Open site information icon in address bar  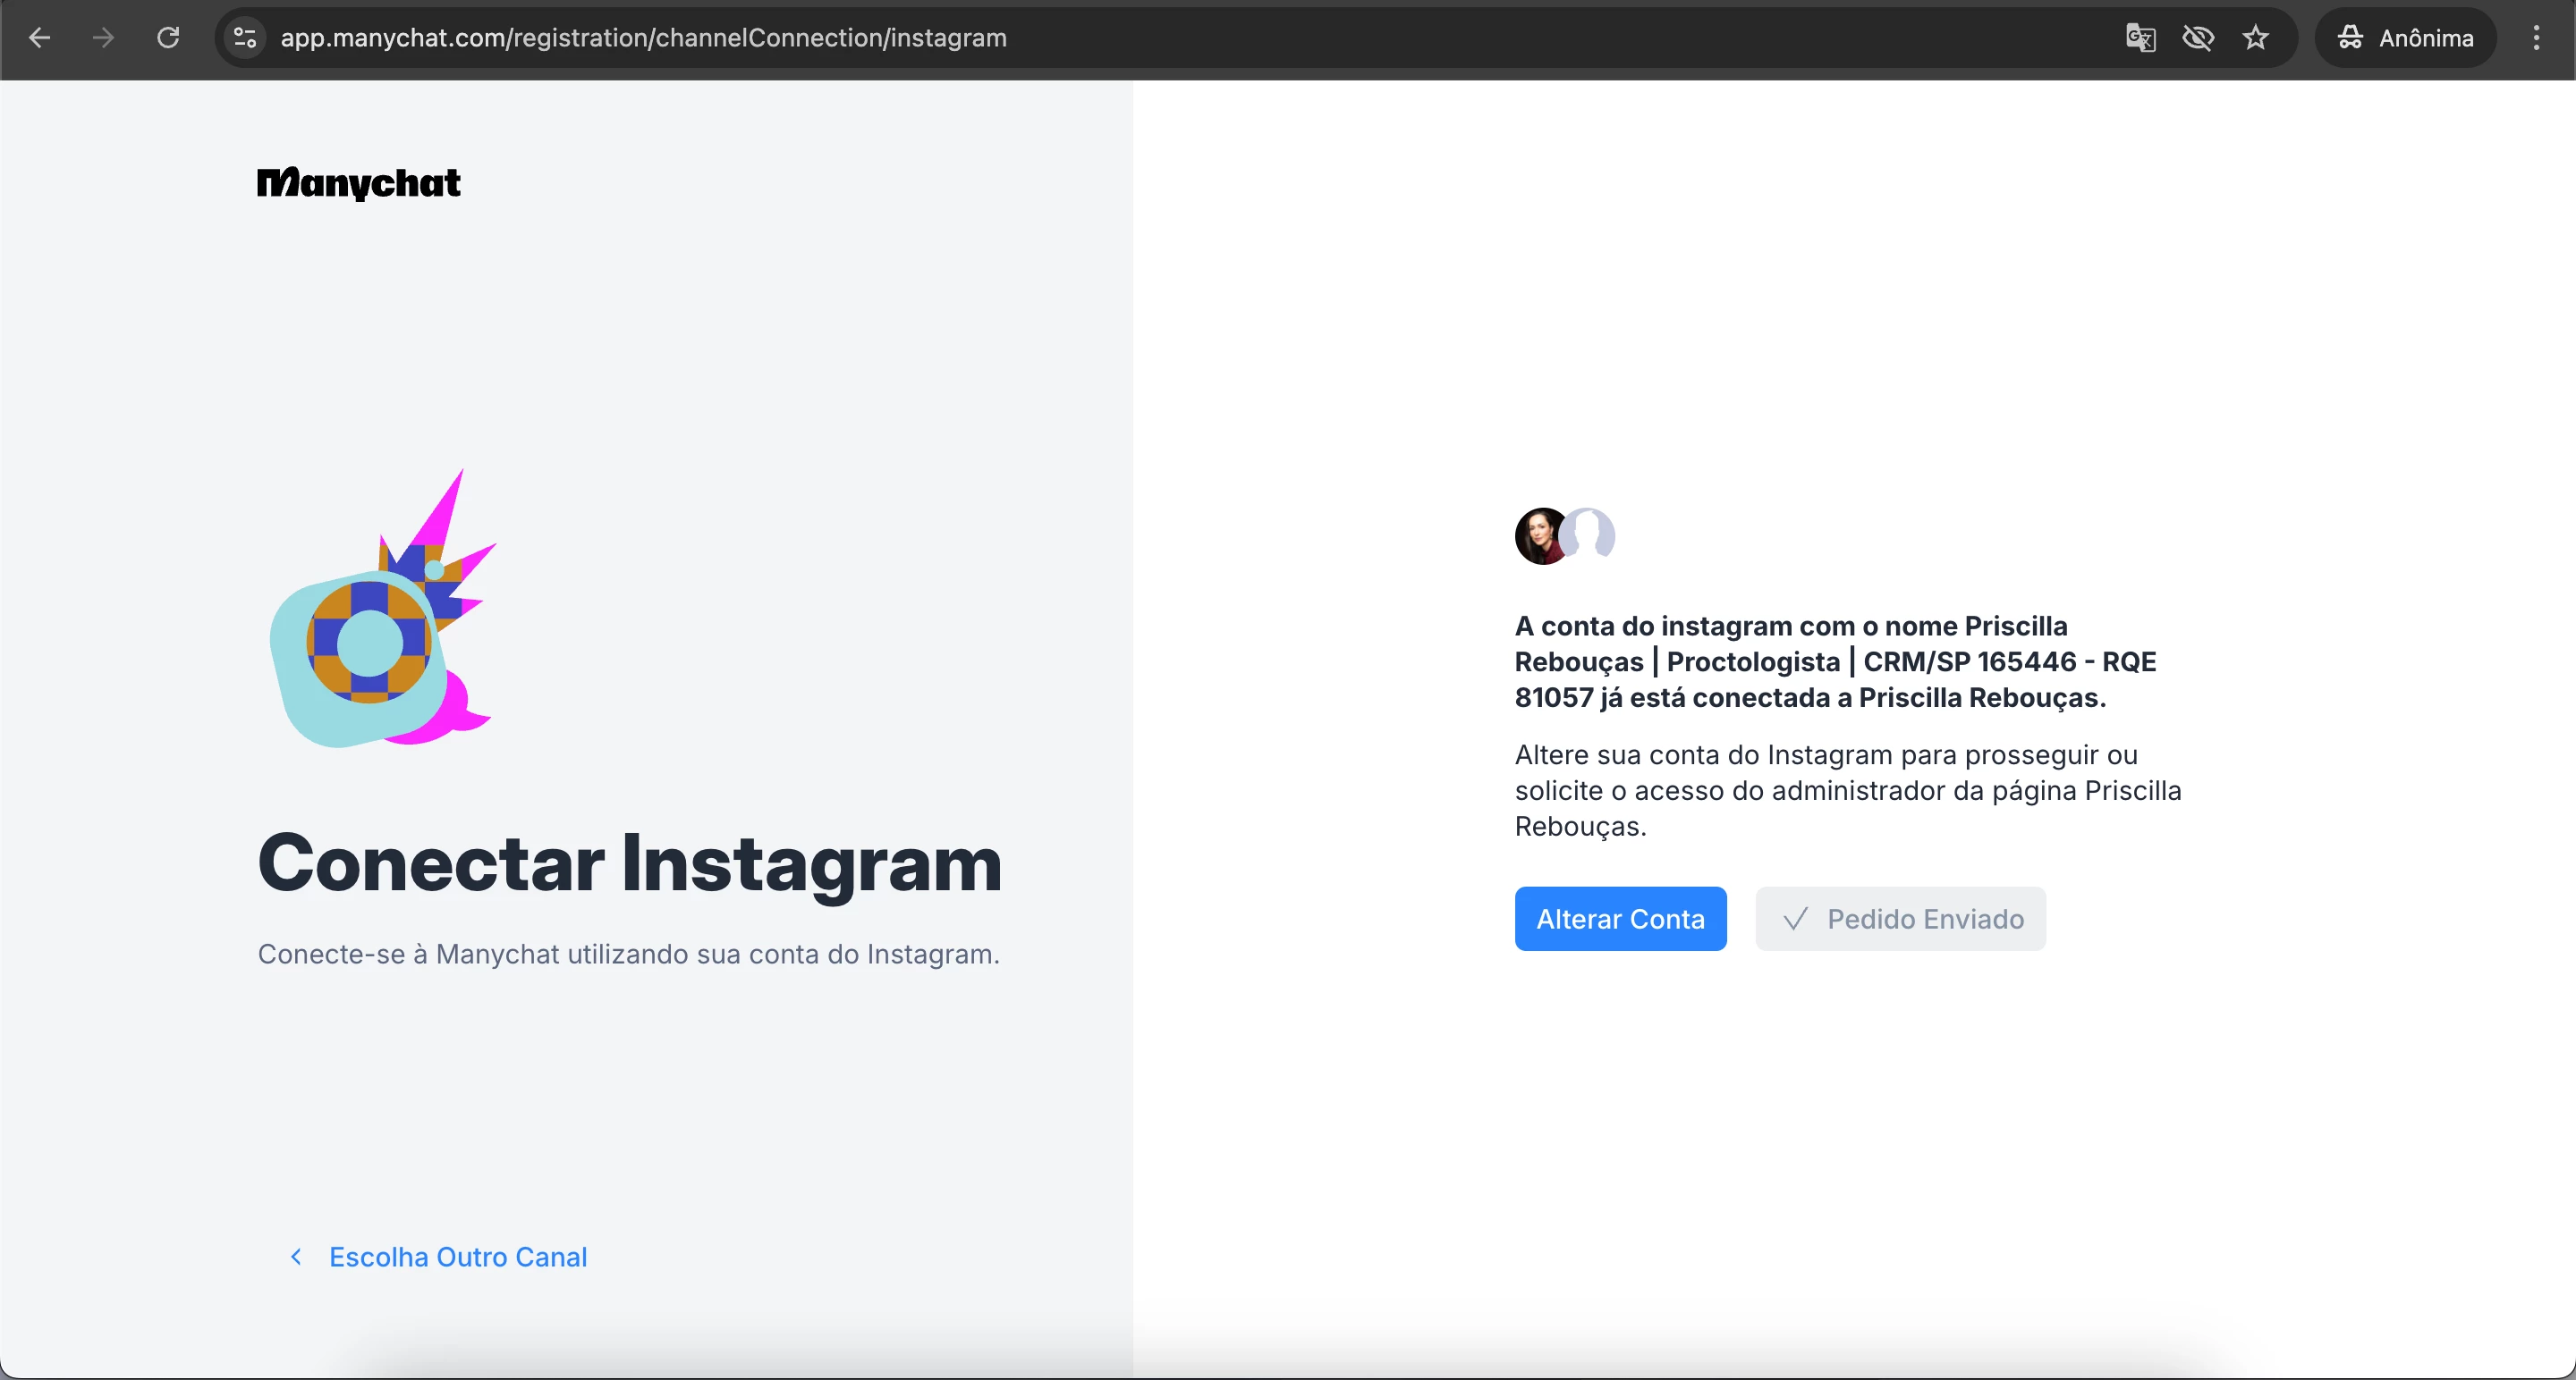(245, 38)
